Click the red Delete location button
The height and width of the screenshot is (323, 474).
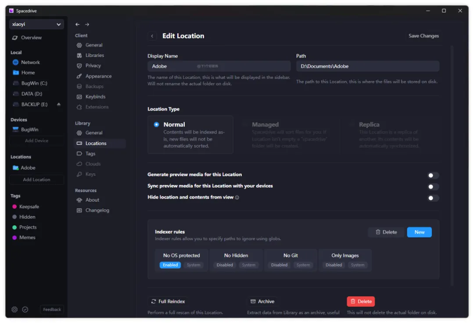[x=361, y=301]
